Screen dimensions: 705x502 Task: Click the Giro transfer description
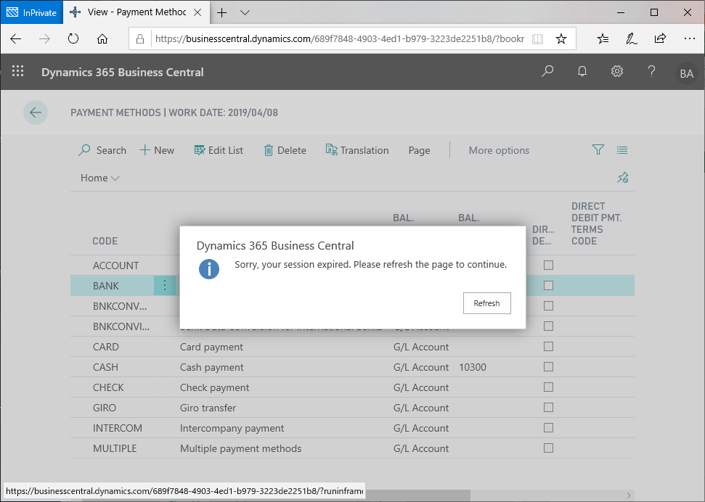pyautogui.click(x=208, y=408)
